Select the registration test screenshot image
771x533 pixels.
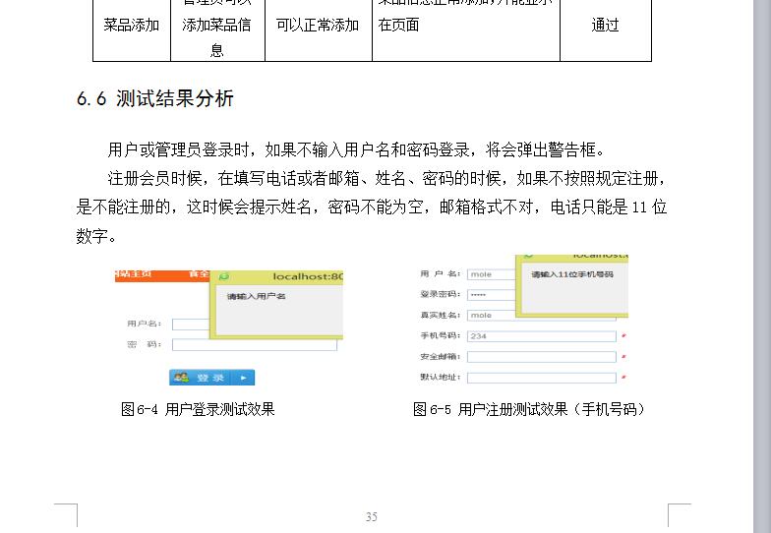(524, 320)
